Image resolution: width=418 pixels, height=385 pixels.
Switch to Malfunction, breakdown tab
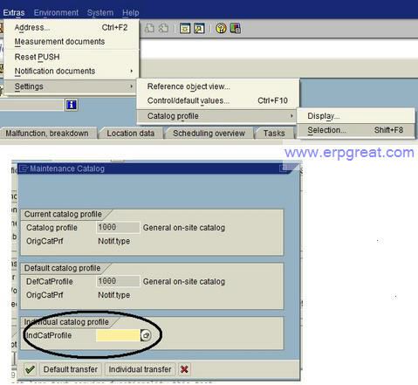pyautogui.click(x=47, y=134)
